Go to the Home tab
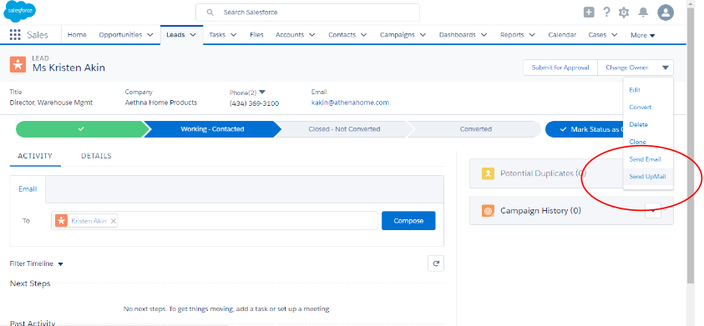Image resolution: width=704 pixels, height=326 pixels. tap(77, 34)
